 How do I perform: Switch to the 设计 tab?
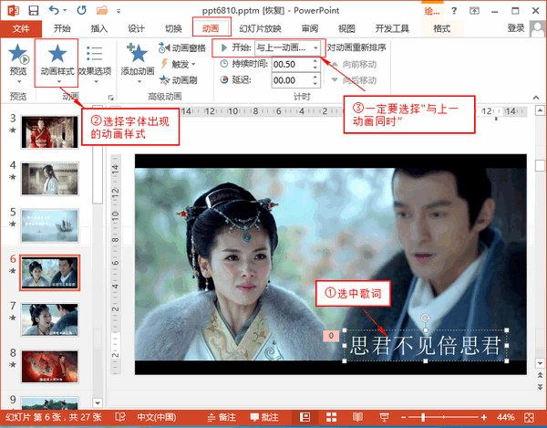click(136, 28)
